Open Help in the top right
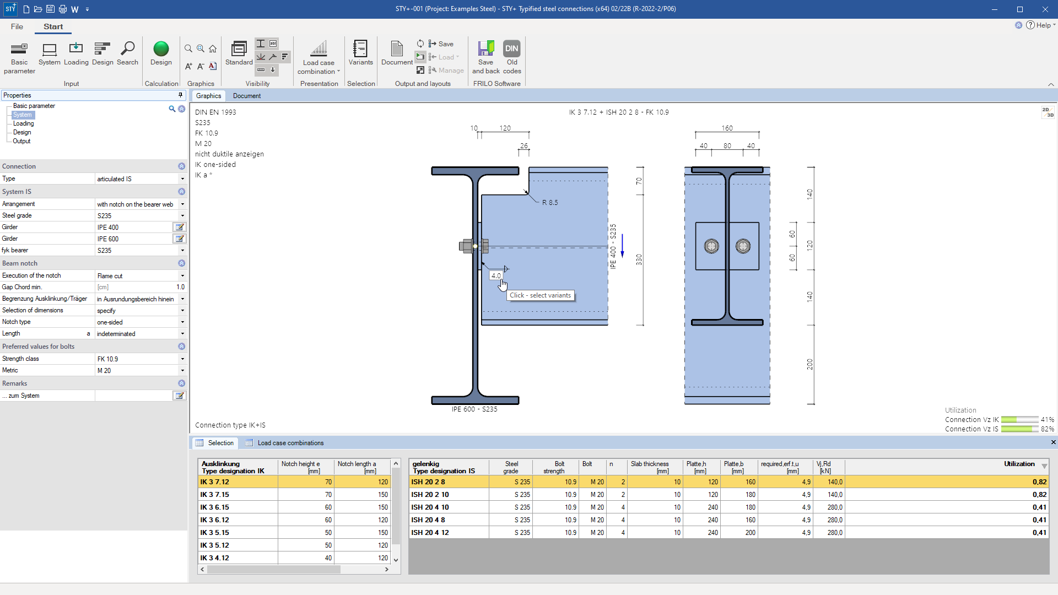Image resolution: width=1058 pixels, height=595 pixels. coord(1041,25)
